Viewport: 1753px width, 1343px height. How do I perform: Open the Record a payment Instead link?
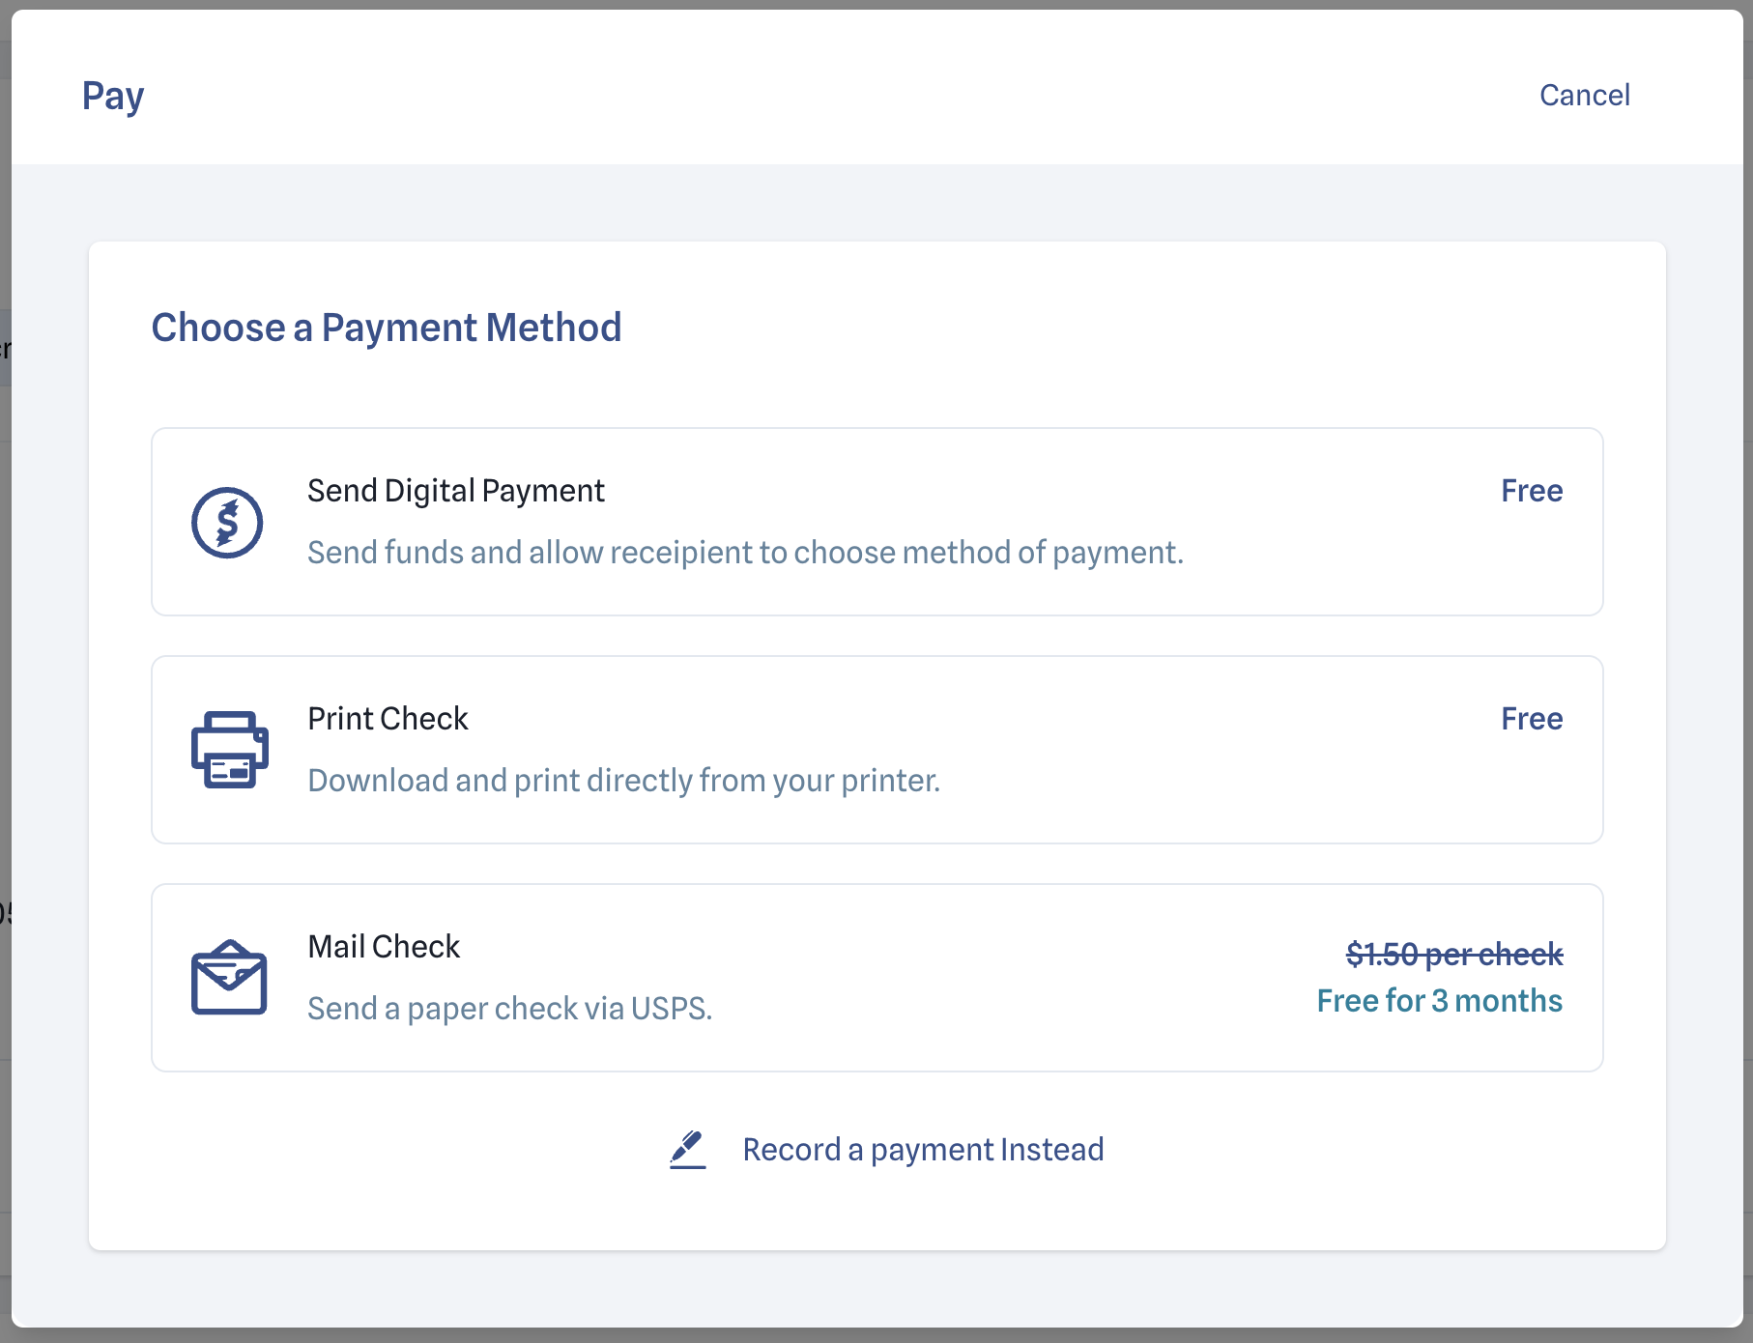(922, 1149)
